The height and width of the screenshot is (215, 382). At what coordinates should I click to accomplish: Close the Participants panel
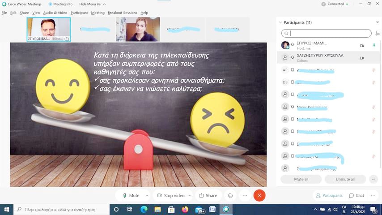tap(377, 22)
